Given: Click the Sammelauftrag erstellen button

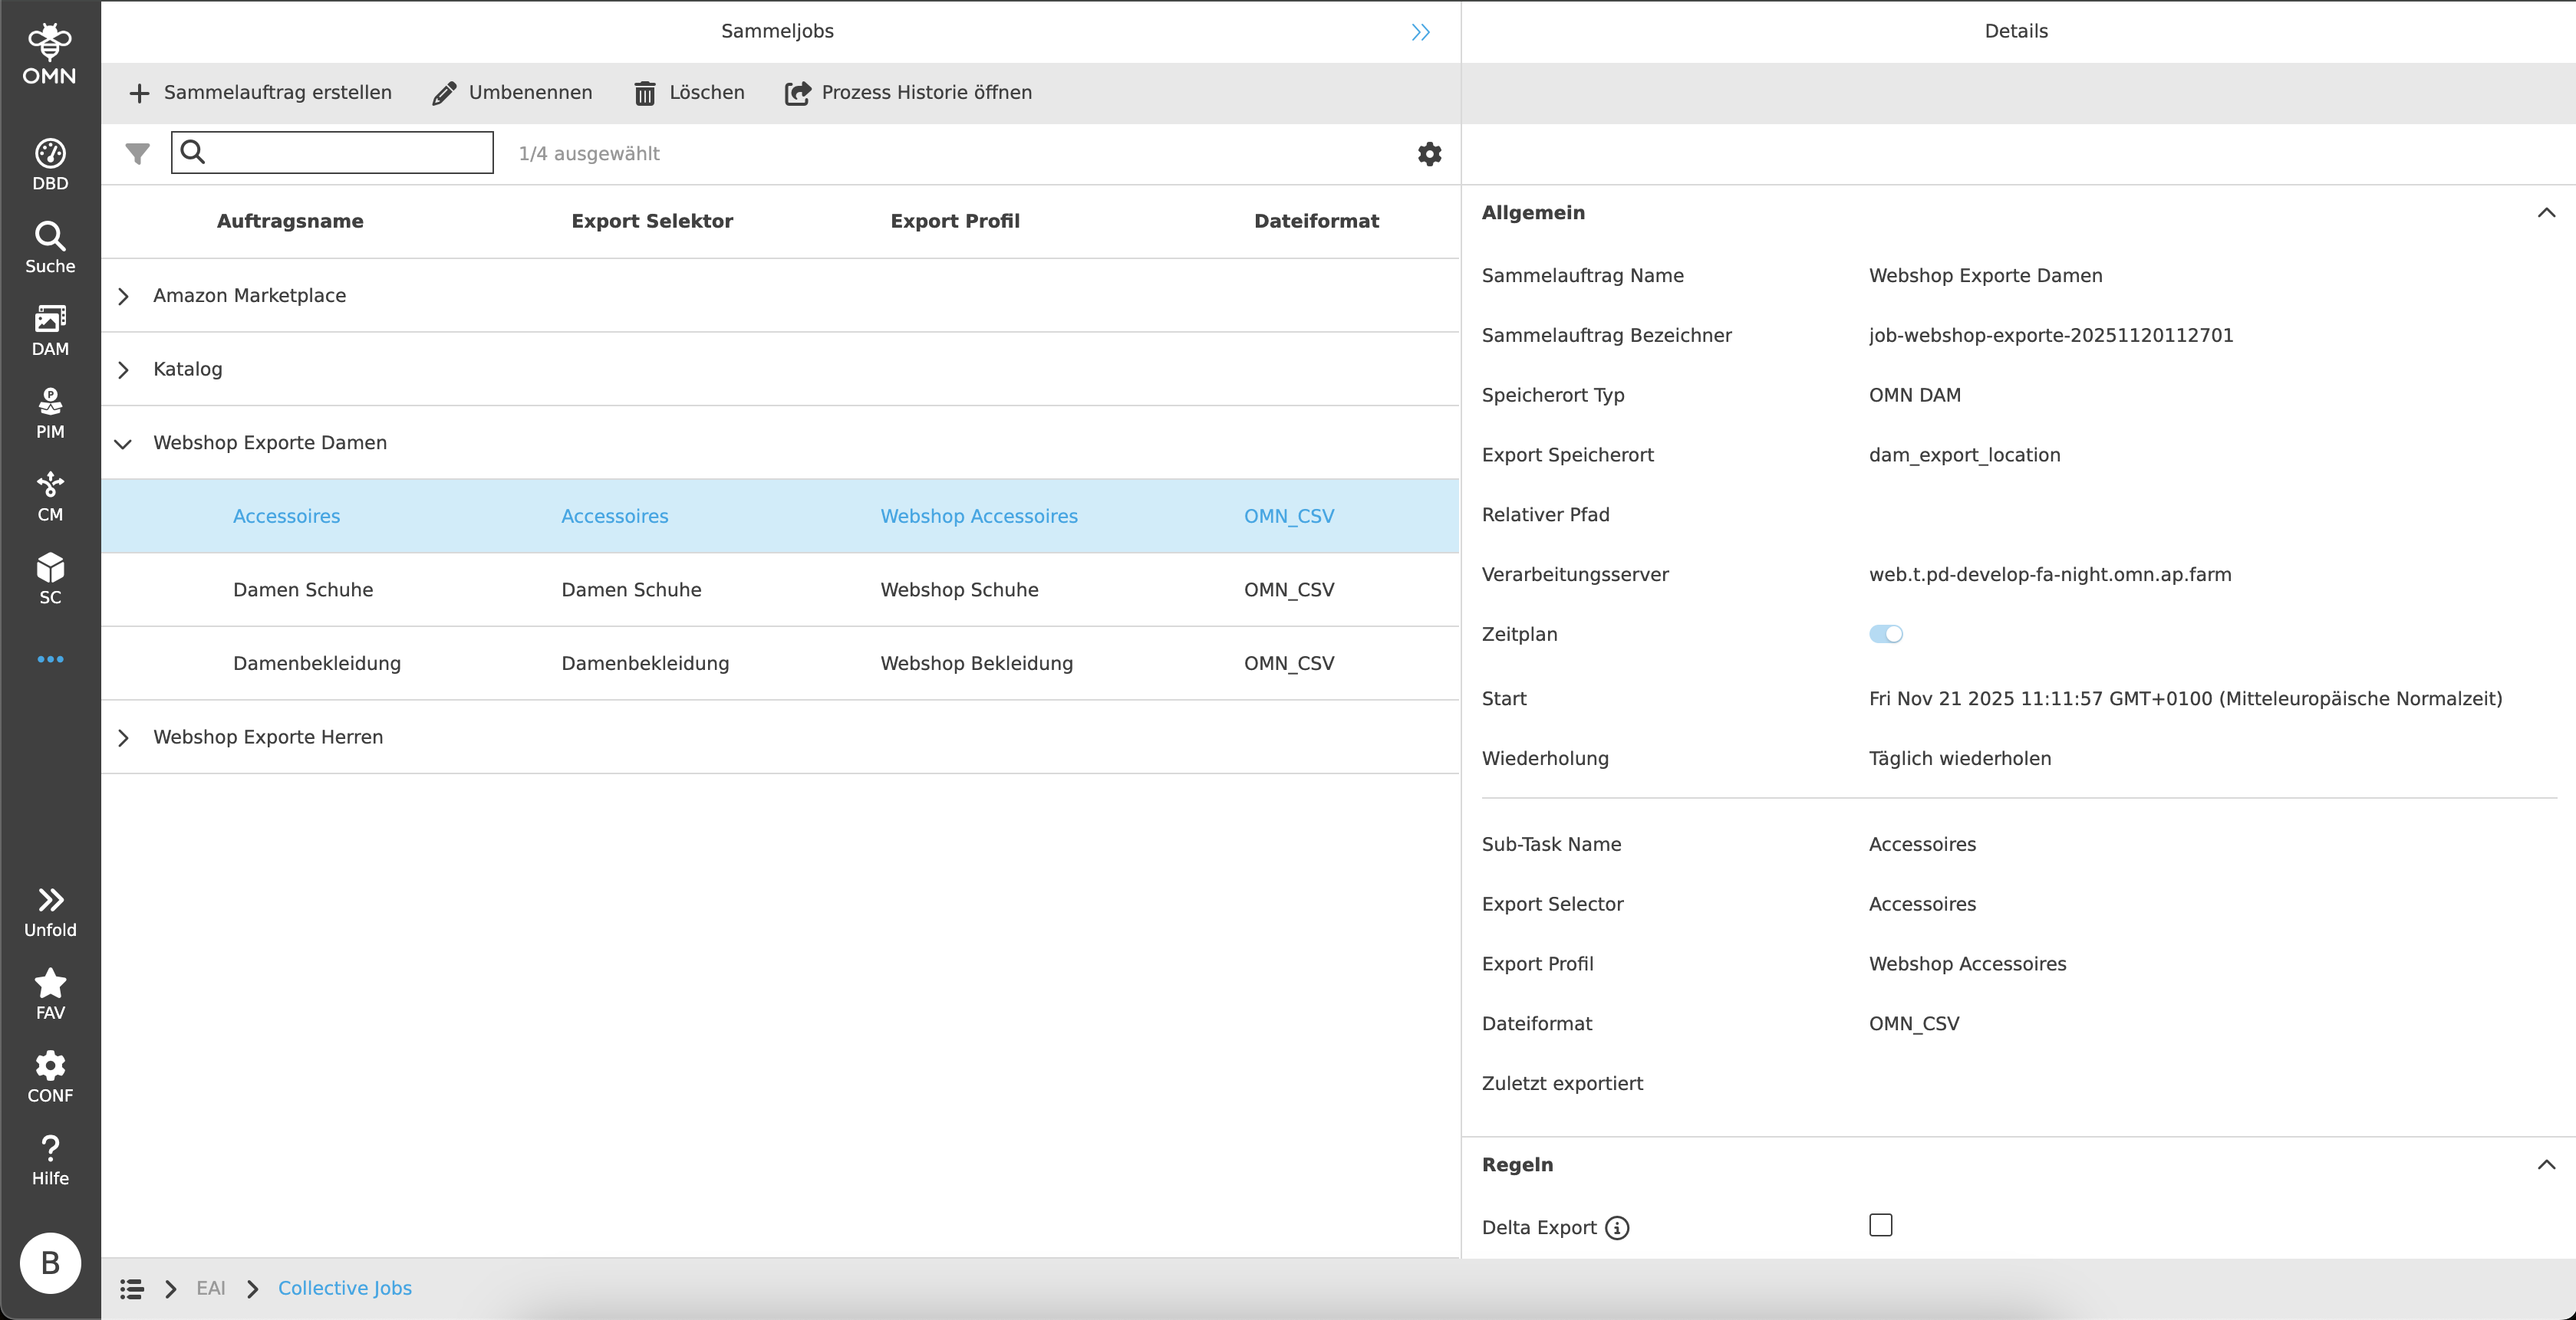Looking at the screenshot, I should tap(261, 92).
